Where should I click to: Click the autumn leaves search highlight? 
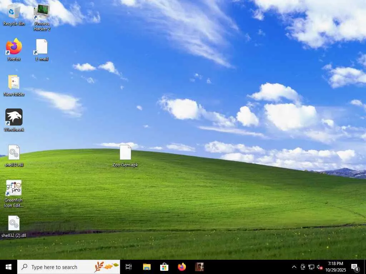click(x=107, y=267)
